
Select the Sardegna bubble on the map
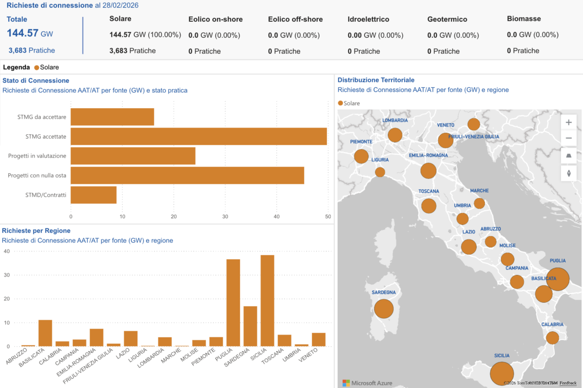[x=383, y=309]
